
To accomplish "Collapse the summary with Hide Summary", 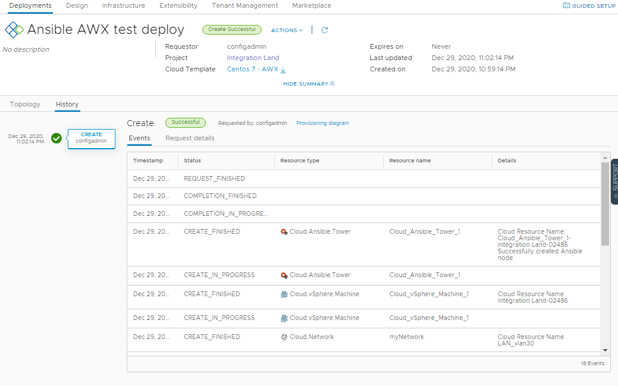I will coord(309,84).
